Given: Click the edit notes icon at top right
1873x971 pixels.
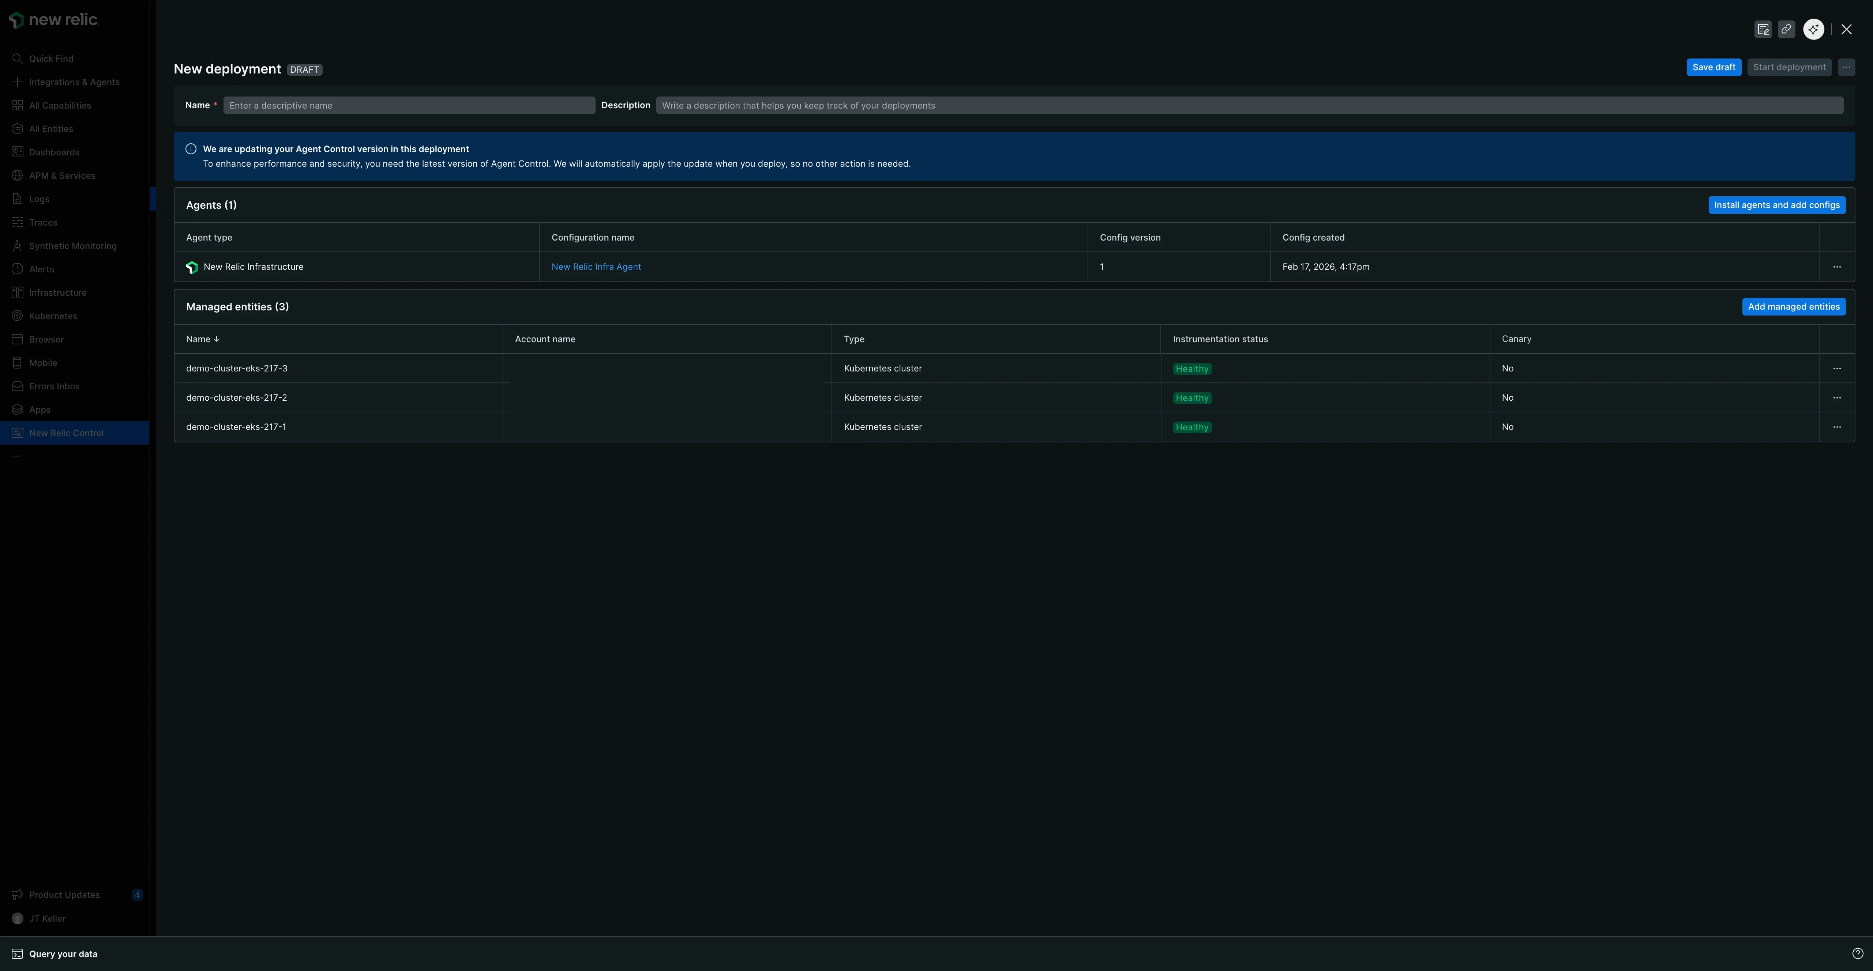Looking at the screenshot, I should point(1763,29).
